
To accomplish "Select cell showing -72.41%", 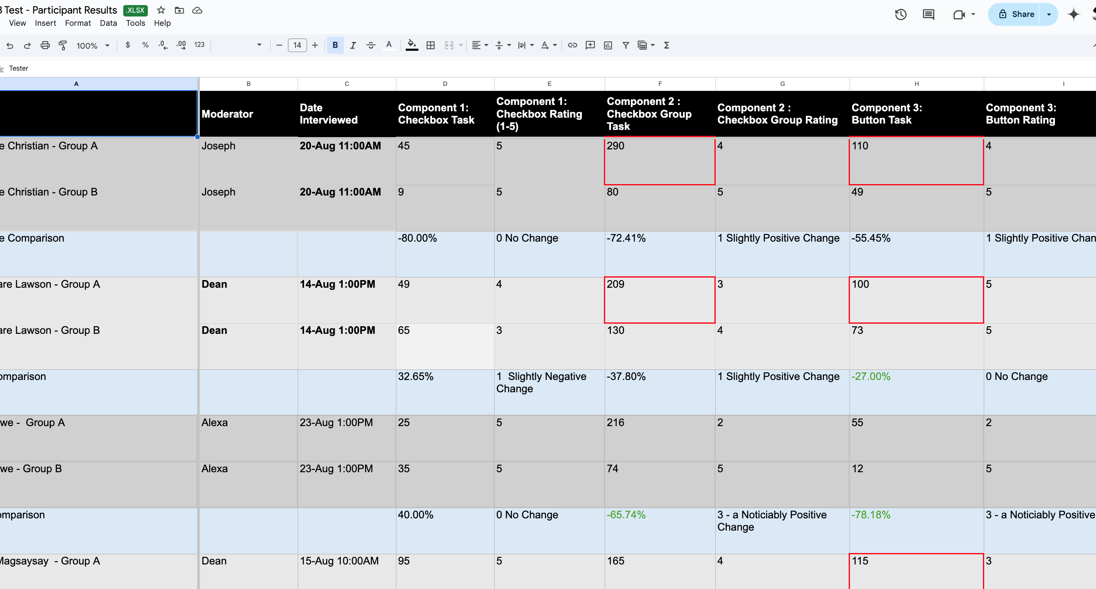I will pos(660,254).
